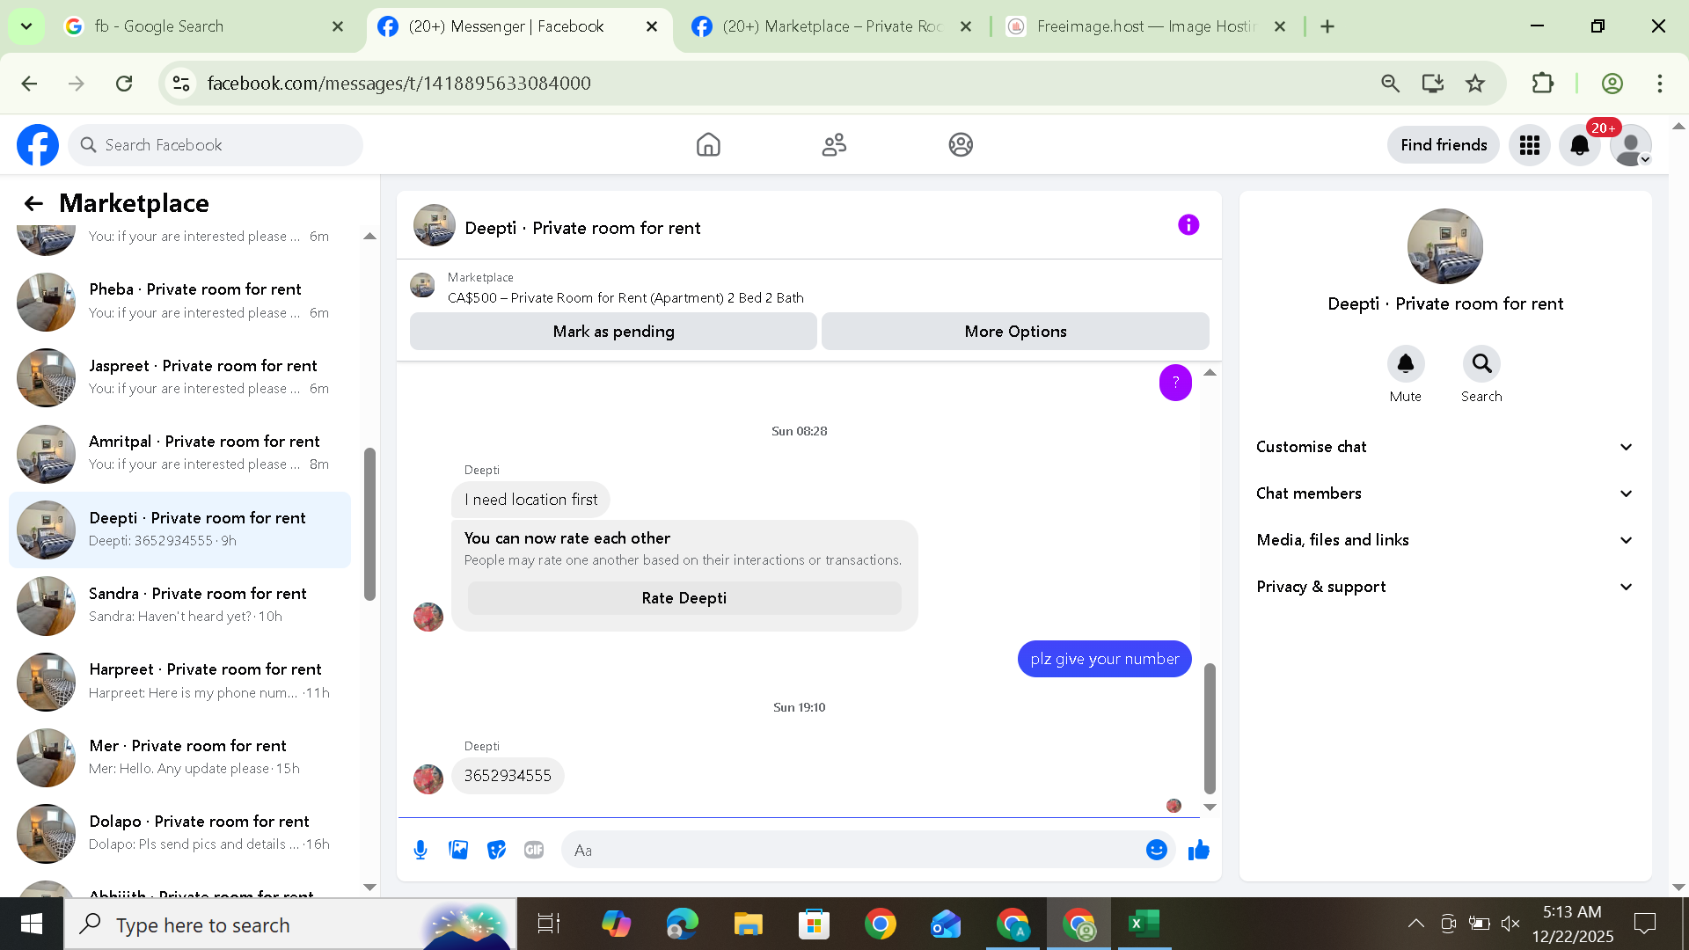Expand the Customise chat section
This screenshot has width=1689, height=950.
pyautogui.click(x=1444, y=447)
